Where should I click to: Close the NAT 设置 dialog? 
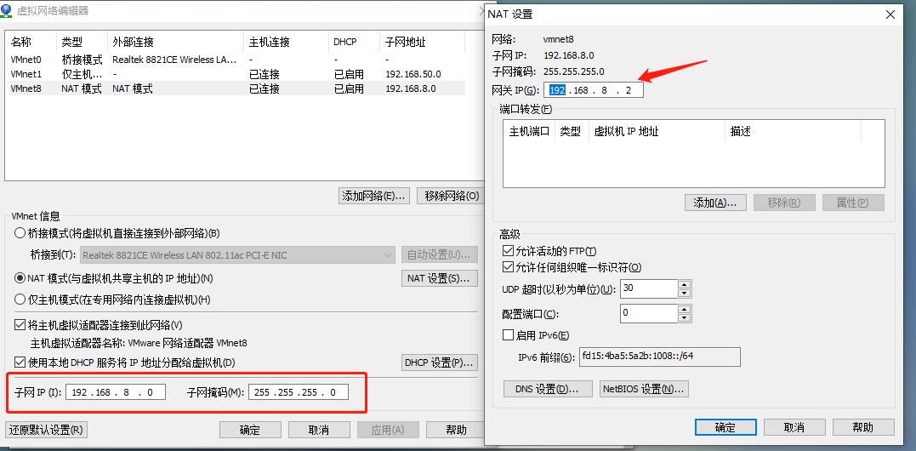tap(890, 14)
